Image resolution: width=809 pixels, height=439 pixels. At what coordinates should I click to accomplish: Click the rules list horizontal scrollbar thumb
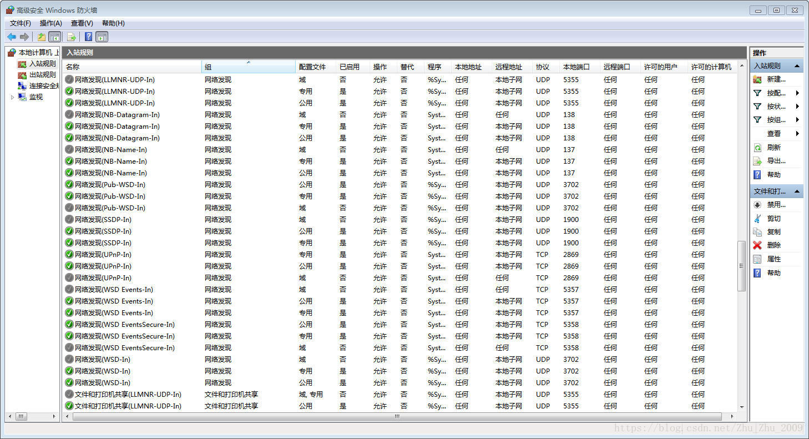click(397, 416)
